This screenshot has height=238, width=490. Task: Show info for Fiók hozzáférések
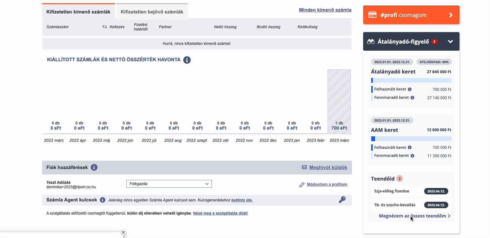coord(94,167)
